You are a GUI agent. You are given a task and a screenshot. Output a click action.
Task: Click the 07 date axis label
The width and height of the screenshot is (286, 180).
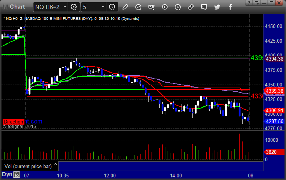pyautogui.click(x=27, y=176)
